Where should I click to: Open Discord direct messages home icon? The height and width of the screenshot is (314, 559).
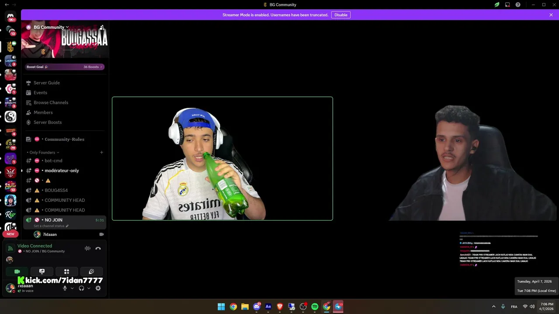click(x=10, y=17)
